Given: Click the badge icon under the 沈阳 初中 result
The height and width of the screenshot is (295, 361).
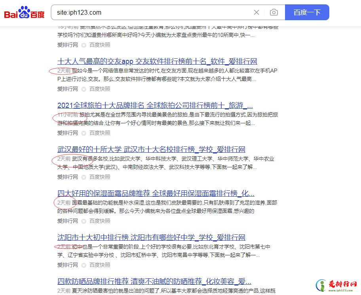Looking at the screenshot, I should click(84, 265).
